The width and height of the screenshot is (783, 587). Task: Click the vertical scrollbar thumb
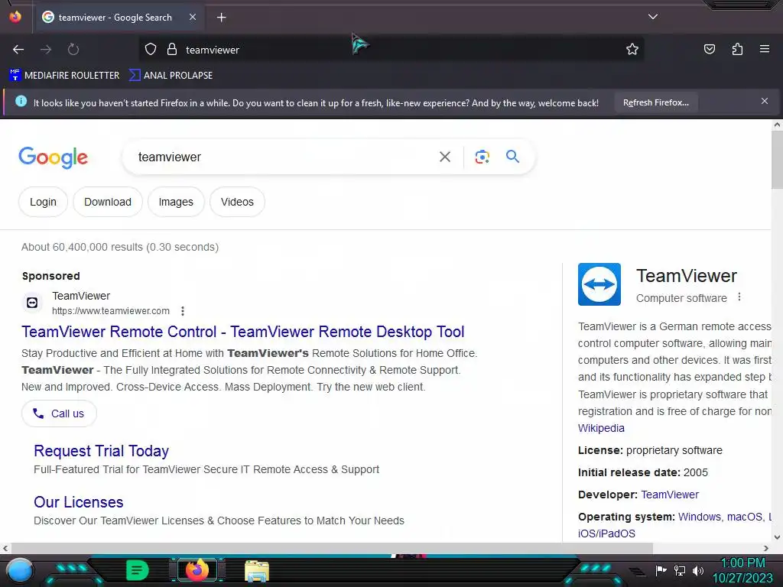click(777, 160)
